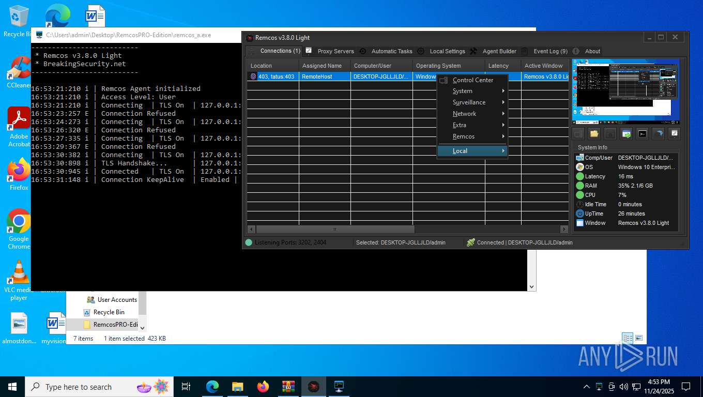Click right arrow of connections horizontal scrollbar
The height and width of the screenshot is (397, 703).
564,229
